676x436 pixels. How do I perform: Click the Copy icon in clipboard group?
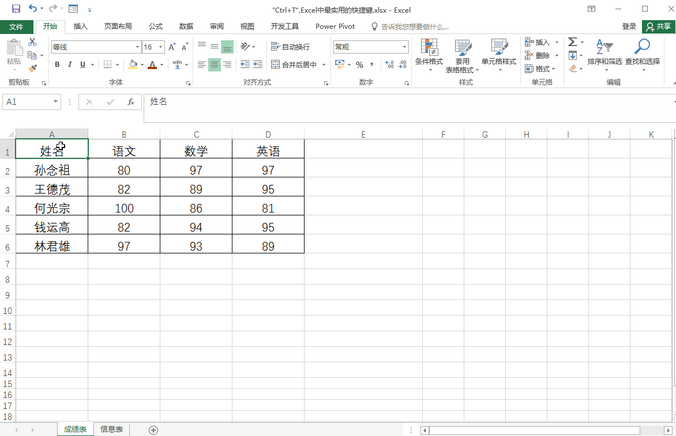tap(32, 55)
